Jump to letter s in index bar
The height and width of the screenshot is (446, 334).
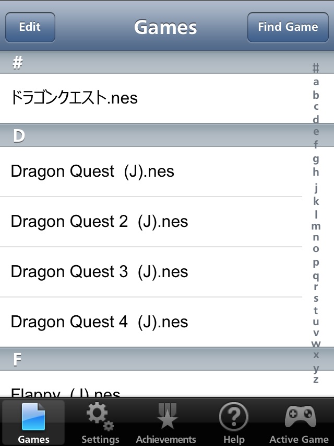(316, 299)
